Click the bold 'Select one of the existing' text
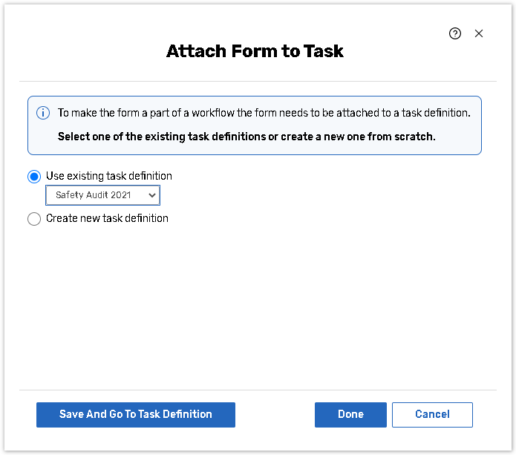 246,137
